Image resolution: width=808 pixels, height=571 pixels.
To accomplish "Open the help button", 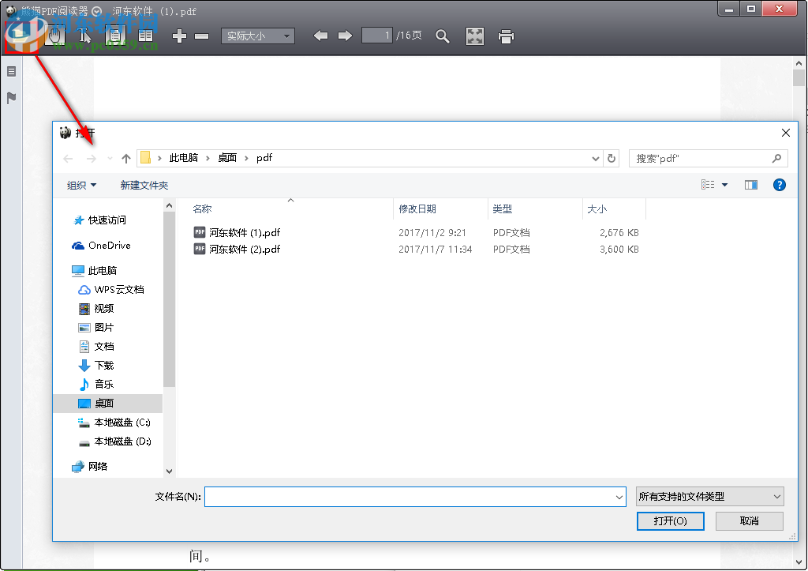I will pos(779,185).
